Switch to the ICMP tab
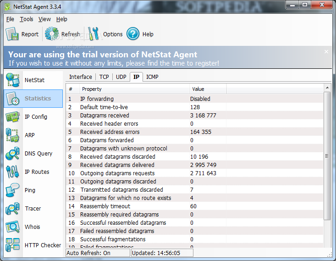The width and height of the screenshot is (336, 261). (x=152, y=77)
